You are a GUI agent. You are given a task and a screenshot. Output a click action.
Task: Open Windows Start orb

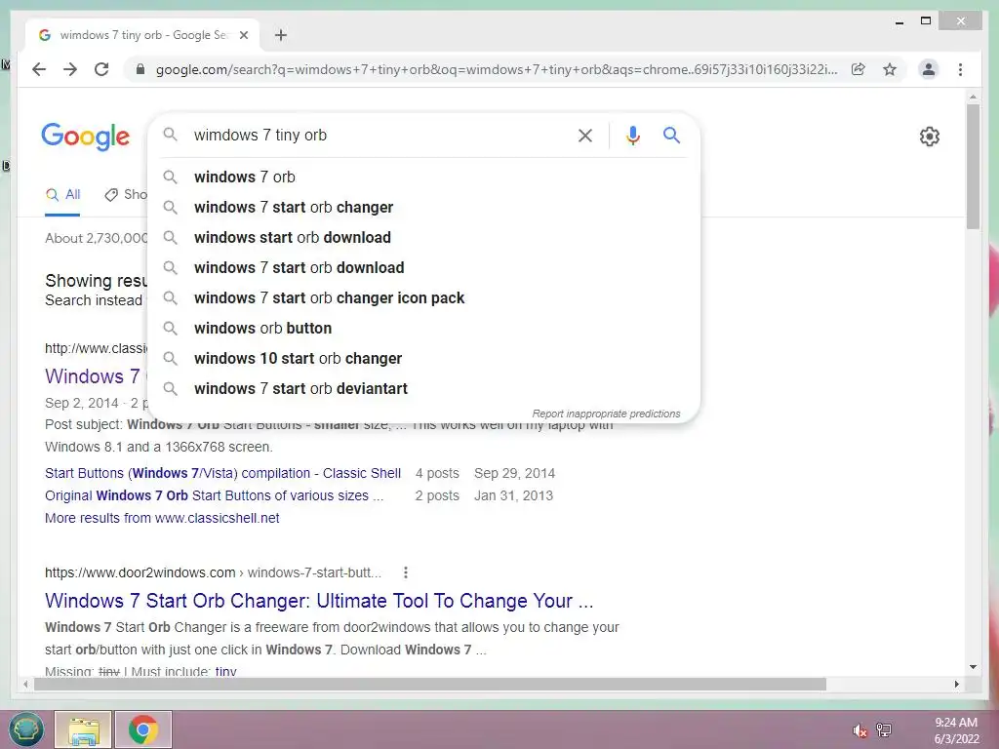point(26,729)
